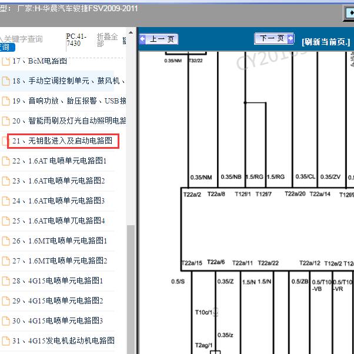Viewport: 354px width, 354px height.
Task: Open item 26、1.6MT电喷单元电路图1
Action: point(59,241)
